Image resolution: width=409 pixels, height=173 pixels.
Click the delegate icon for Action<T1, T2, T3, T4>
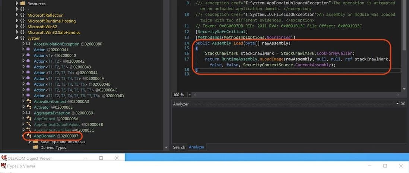click(28, 72)
